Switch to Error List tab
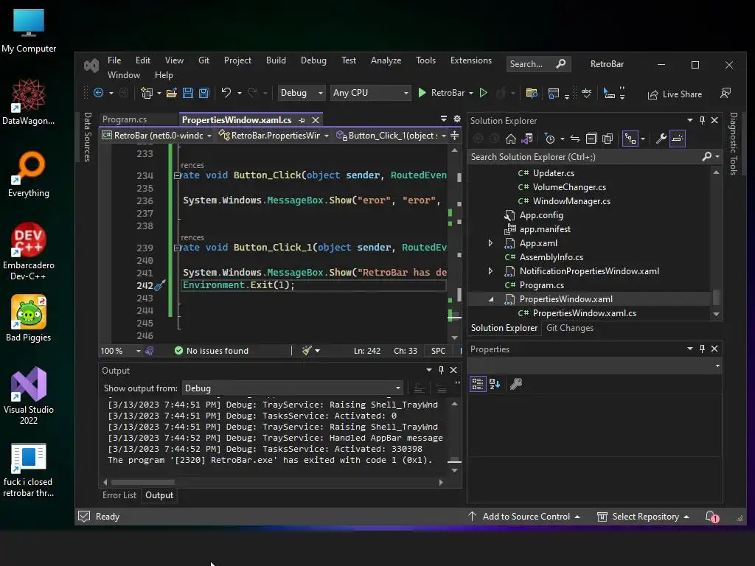The image size is (755, 566). pos(119,495)
